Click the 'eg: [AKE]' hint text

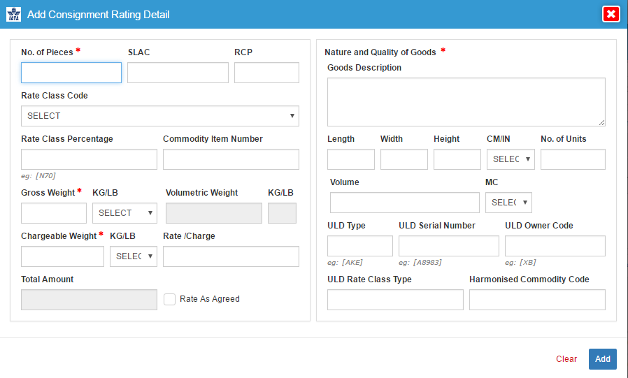pos(345,263)
